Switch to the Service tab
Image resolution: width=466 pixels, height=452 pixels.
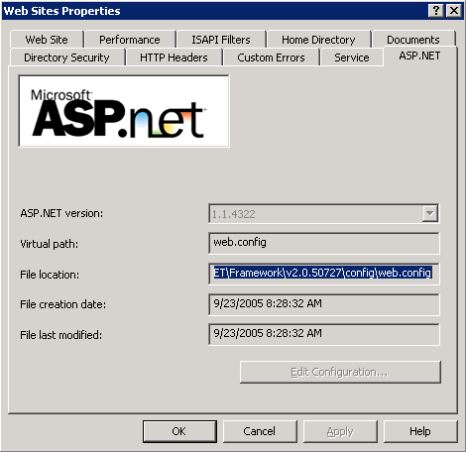click(352, 57)
